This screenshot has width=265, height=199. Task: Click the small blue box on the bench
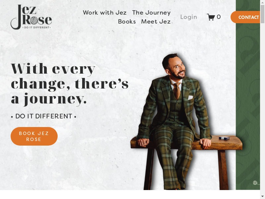click(224, 138)
